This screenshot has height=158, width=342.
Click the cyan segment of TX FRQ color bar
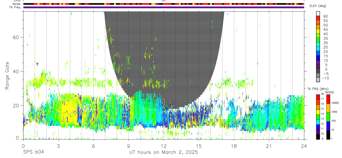point(318,122)
